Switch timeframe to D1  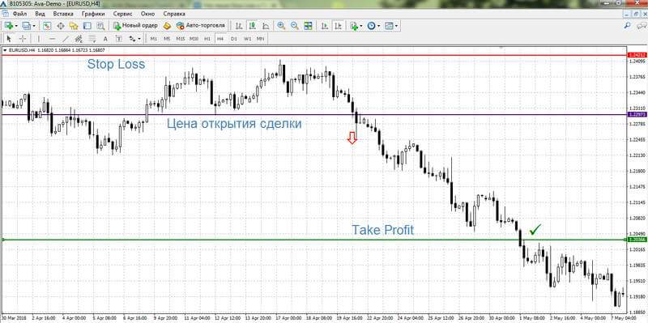click(x=234, y=39)
